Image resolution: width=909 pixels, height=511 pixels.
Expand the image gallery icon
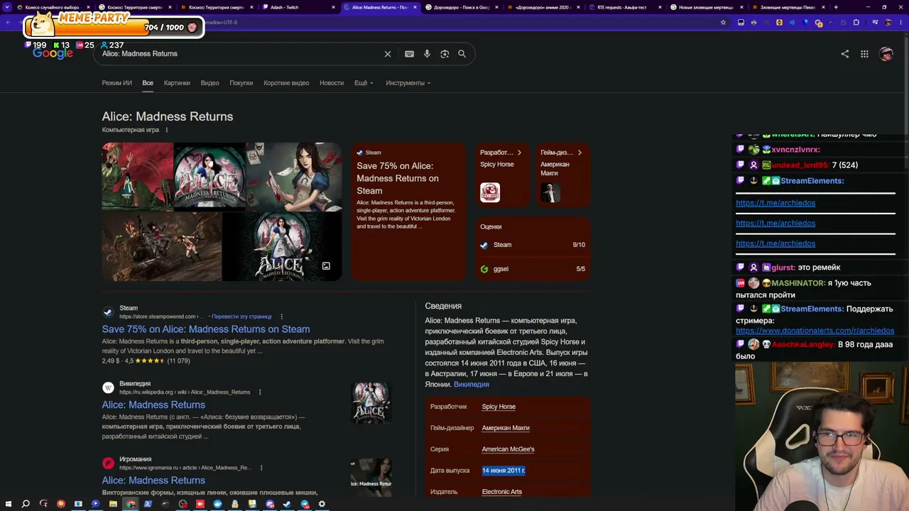click(x=326, y=266)
